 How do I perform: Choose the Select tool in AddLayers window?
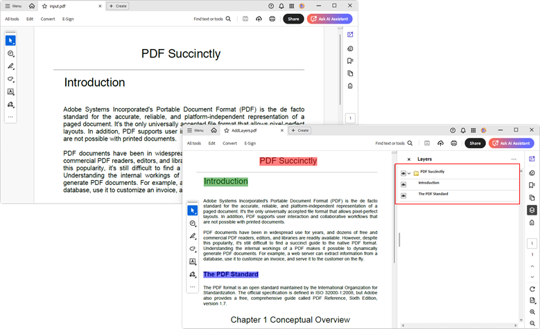point(193,211)
